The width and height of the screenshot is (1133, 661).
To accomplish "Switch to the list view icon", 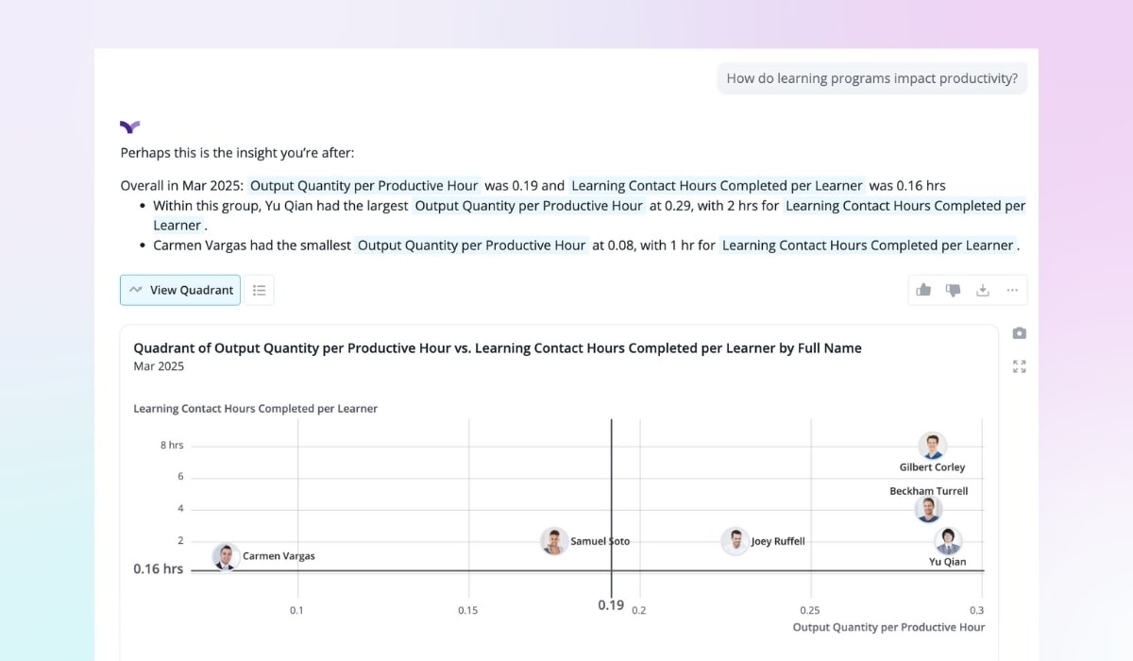I will 259,290.
